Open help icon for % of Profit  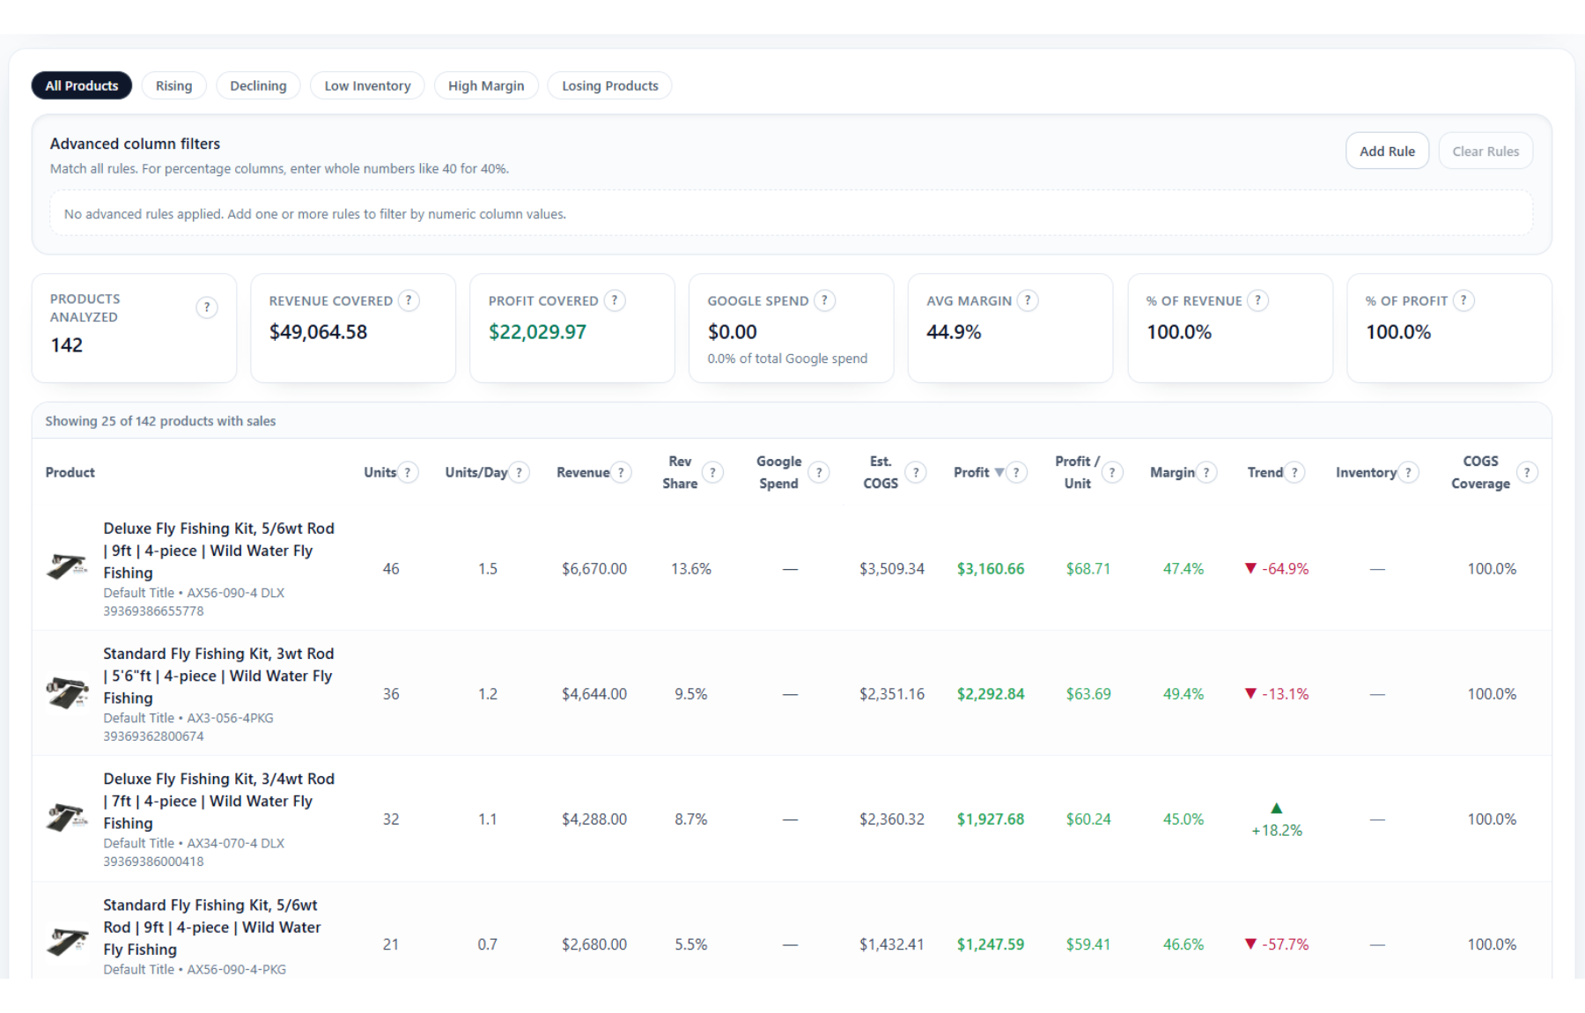point(1463,300)
